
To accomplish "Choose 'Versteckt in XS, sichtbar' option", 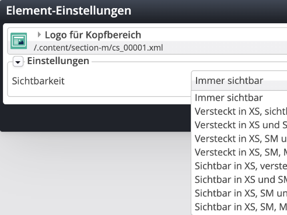I will point(241,111).
